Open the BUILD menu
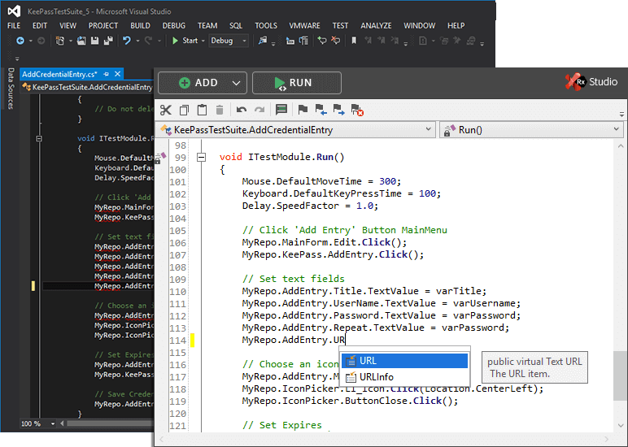The width and height of the screenshot is (628, 447). coord(140,26)
